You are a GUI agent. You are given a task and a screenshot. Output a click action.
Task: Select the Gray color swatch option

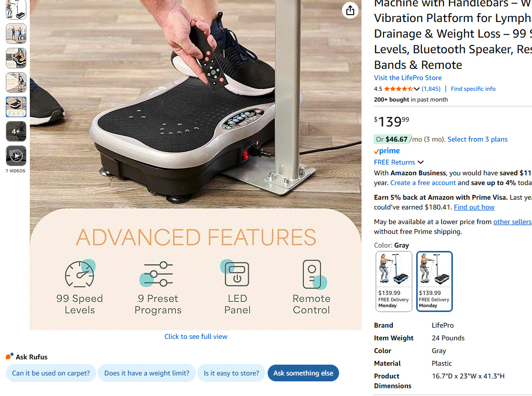(434, 281)
